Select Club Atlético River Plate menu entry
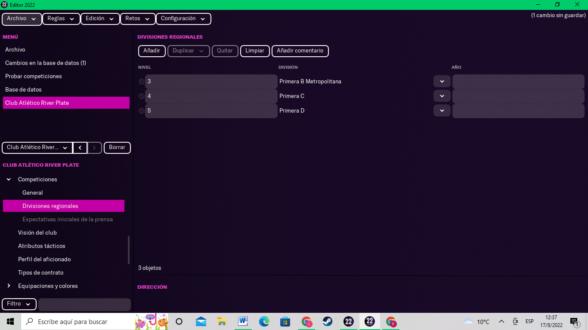Screen dimensions: 588x330 [x=66, y=103]
